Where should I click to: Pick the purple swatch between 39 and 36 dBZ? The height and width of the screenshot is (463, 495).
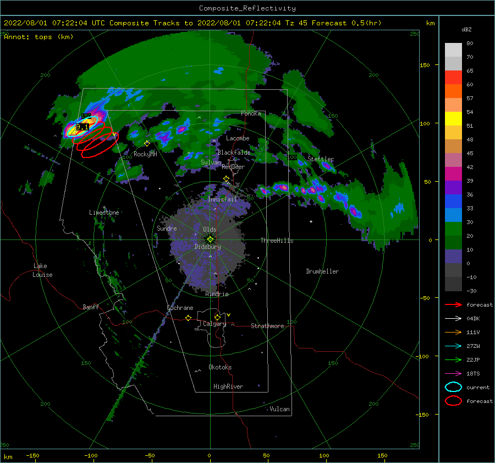453,187
